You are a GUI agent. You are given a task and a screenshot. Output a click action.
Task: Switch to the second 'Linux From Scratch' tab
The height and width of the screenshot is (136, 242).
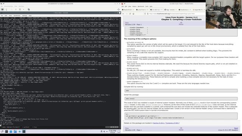(142, 10)
